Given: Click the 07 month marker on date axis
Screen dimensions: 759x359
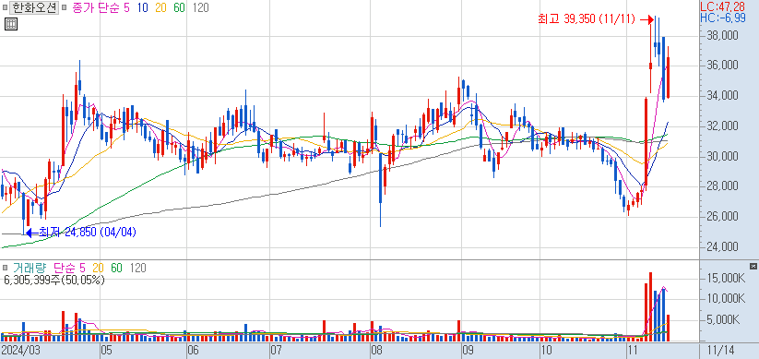Looking at the screenshot, I should [276, 351].
